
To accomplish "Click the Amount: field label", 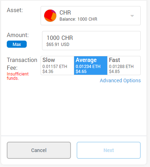I will pos(18,35).
